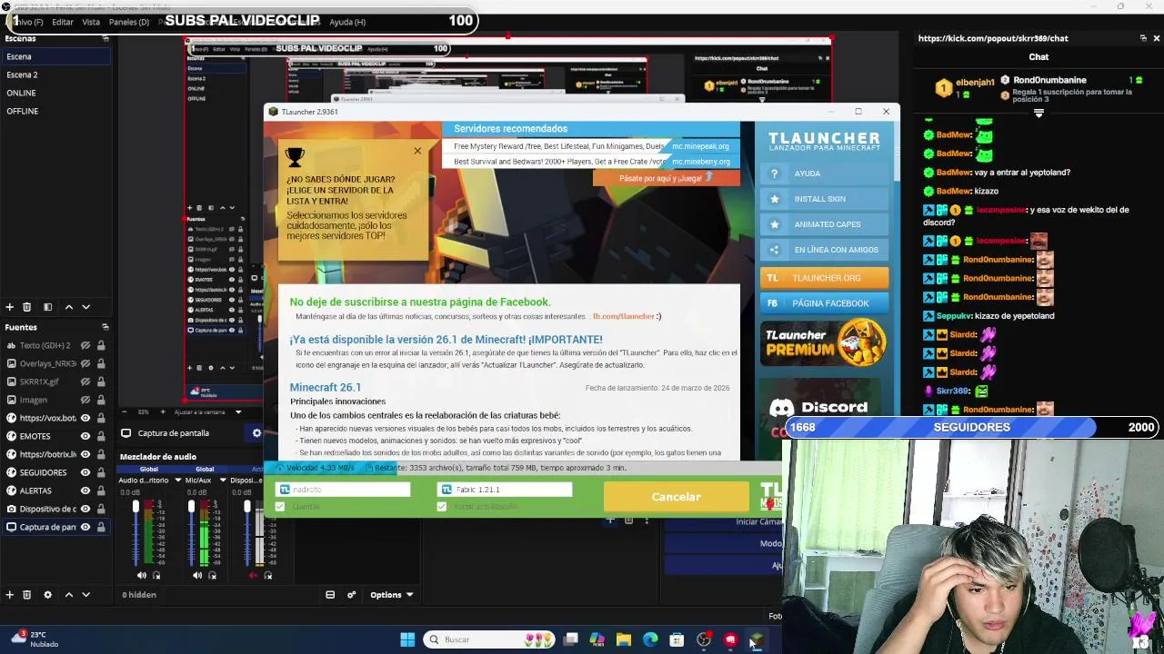Hide the EMOTES source

85,436
